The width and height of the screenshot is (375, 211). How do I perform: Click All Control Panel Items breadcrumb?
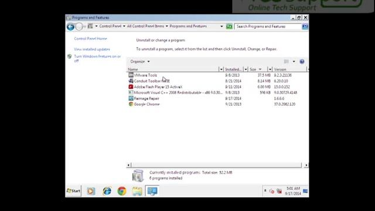145,26
